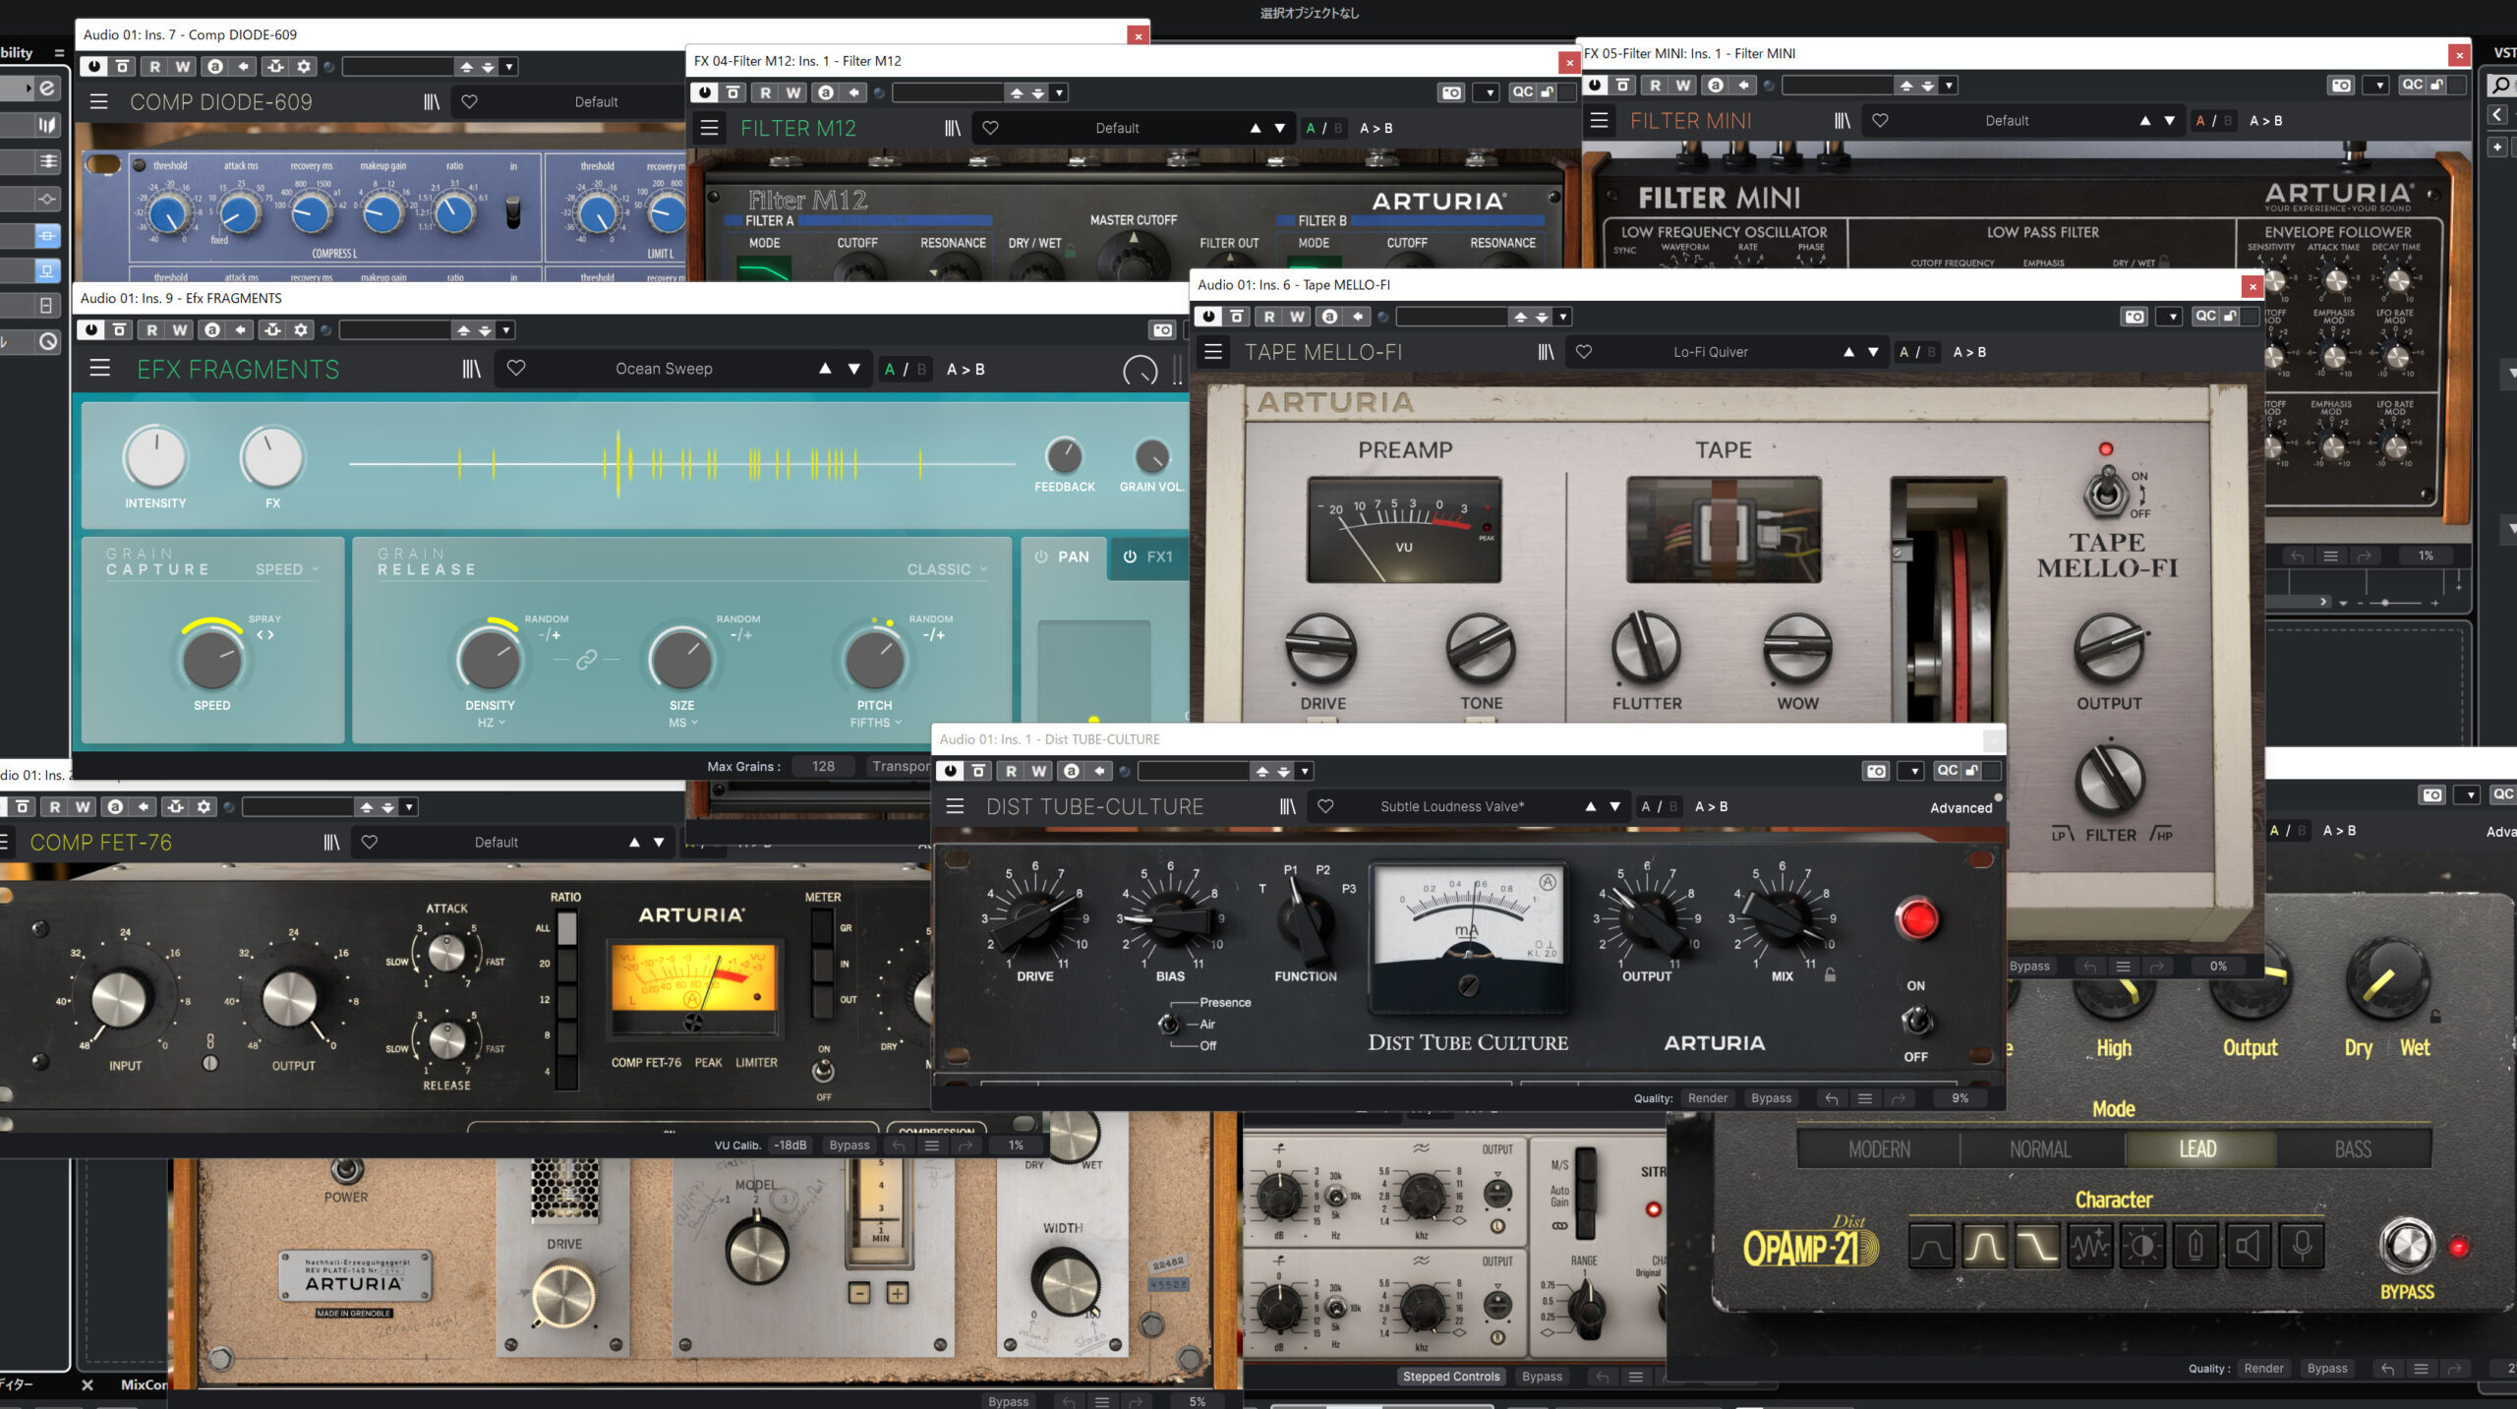Select next preset arrow in Filter M12

(1279, 128)
